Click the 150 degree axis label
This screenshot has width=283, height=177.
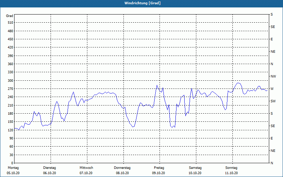(x=11, y=122)
